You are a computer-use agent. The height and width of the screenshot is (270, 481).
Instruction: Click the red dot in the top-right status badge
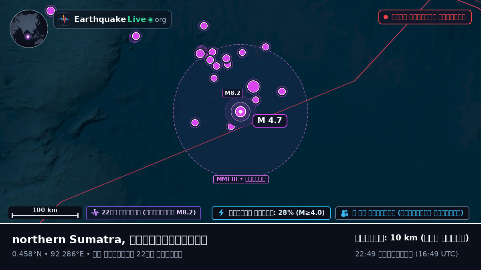pos(386,17)
